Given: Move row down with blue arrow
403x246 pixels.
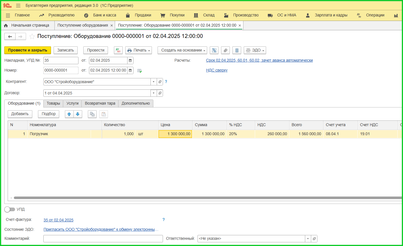Looking at the screenshot, I should click(x=78, y=114).
